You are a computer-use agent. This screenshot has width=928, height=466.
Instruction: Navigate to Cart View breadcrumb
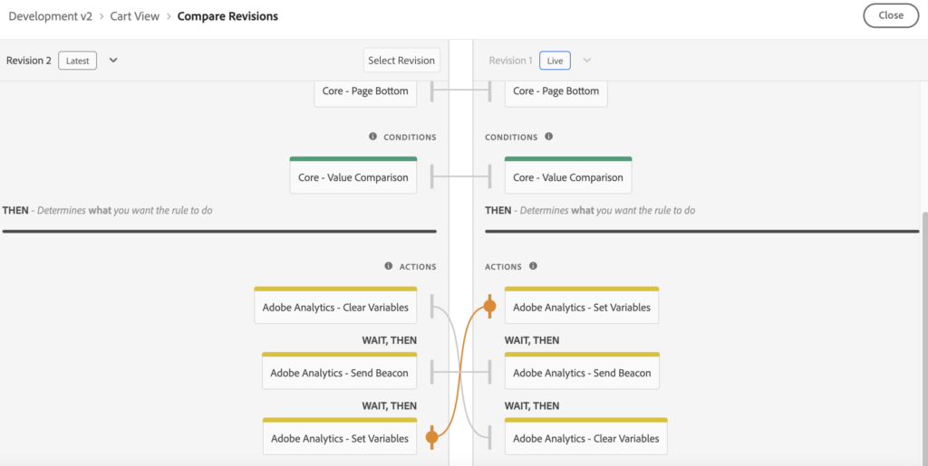[135, 15]
